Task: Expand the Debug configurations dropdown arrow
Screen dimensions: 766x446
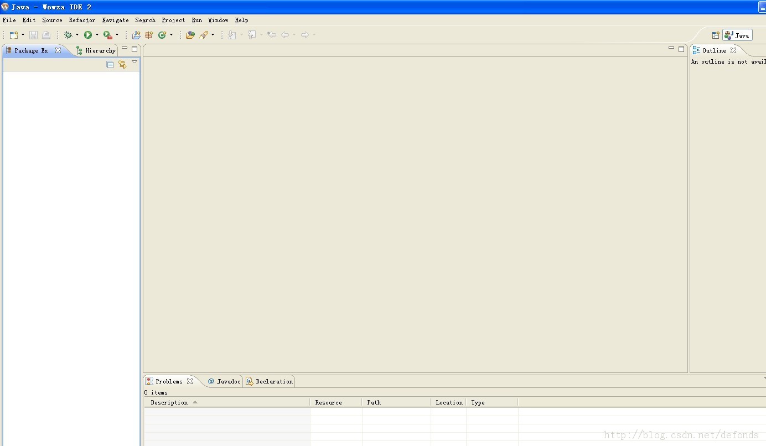Action: 77,35
